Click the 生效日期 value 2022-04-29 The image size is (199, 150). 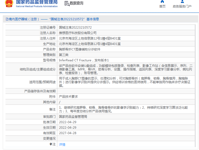[68, 128]
